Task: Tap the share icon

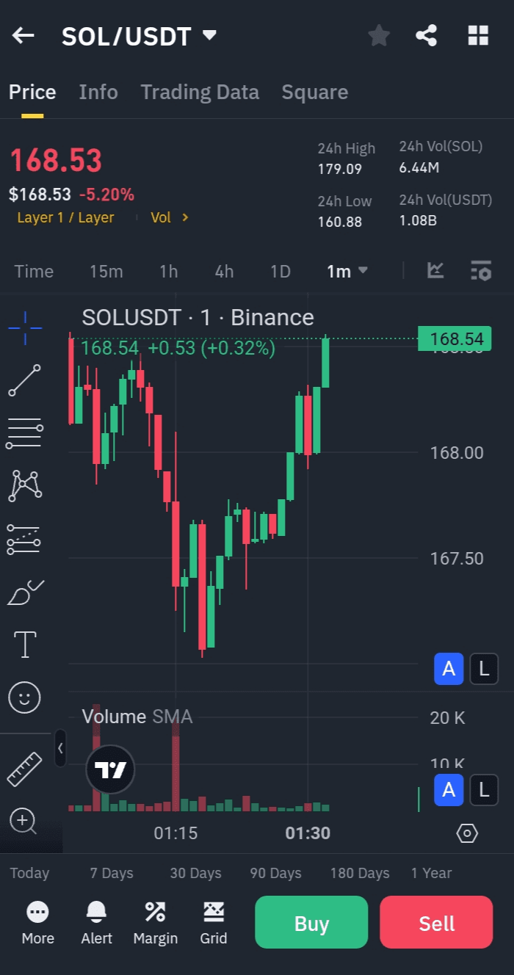Action: pos(427,35)
